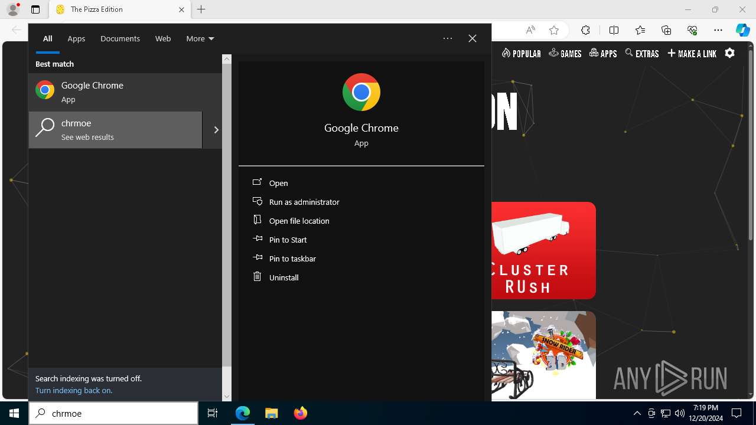Switch to the Web search tab
Screen dimensions: 756x425
(163, 38)
